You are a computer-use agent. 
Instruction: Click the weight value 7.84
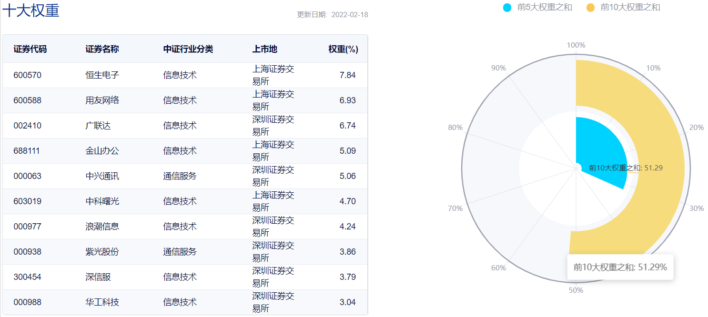(347, 75)
